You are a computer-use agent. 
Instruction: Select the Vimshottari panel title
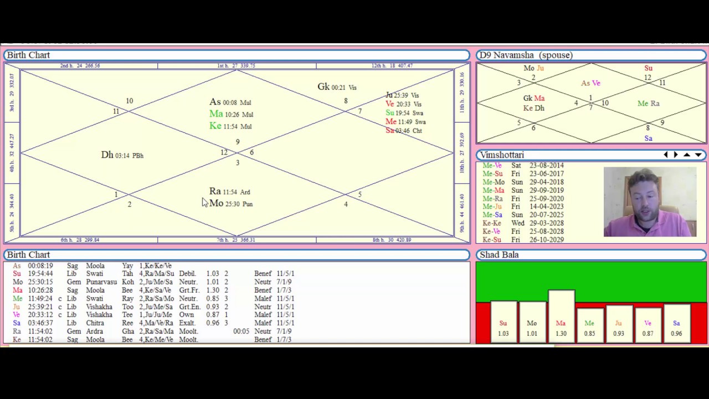[x=502, y=155]
